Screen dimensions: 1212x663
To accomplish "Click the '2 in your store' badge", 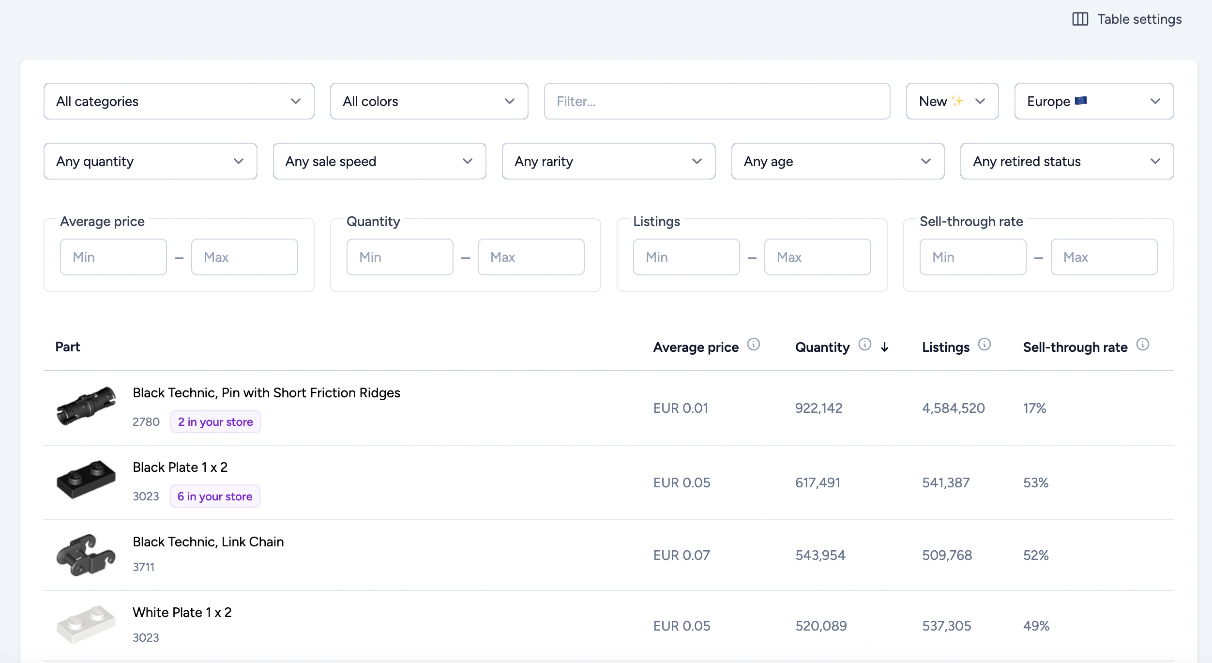I will click(x=215, y=422).
